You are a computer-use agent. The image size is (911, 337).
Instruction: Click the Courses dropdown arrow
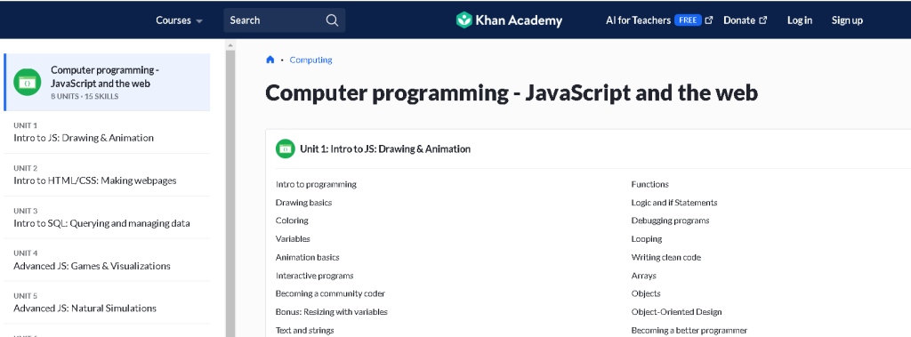[199, 21]
